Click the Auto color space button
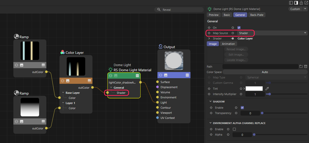 click(265, 72)
